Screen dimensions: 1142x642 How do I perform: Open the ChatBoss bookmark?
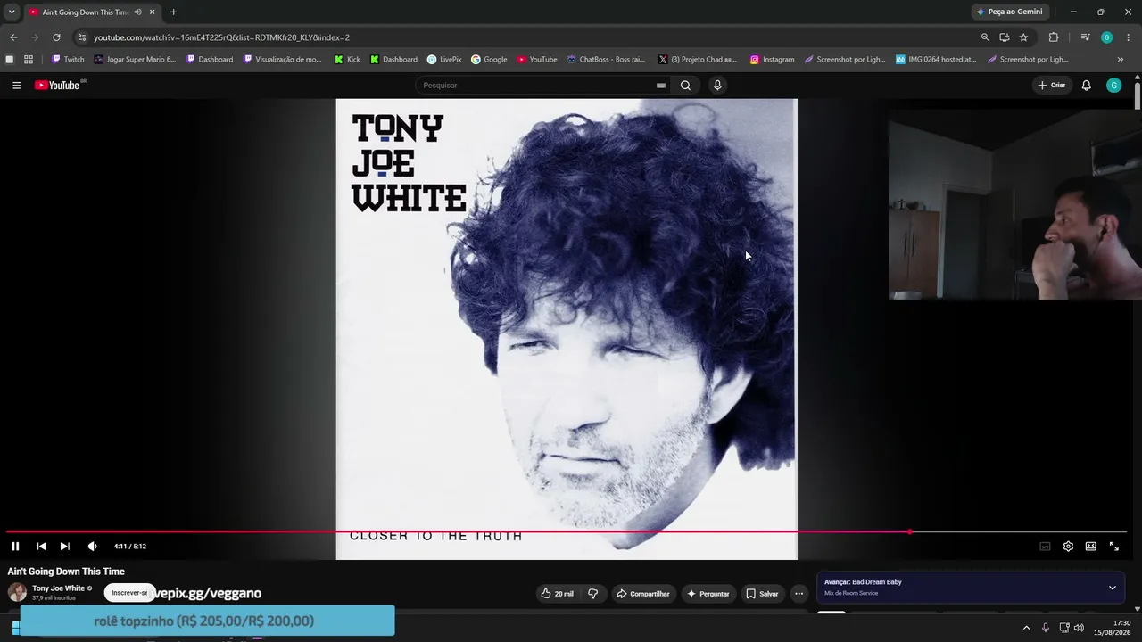pyautogui.click(x=605, y=60)
